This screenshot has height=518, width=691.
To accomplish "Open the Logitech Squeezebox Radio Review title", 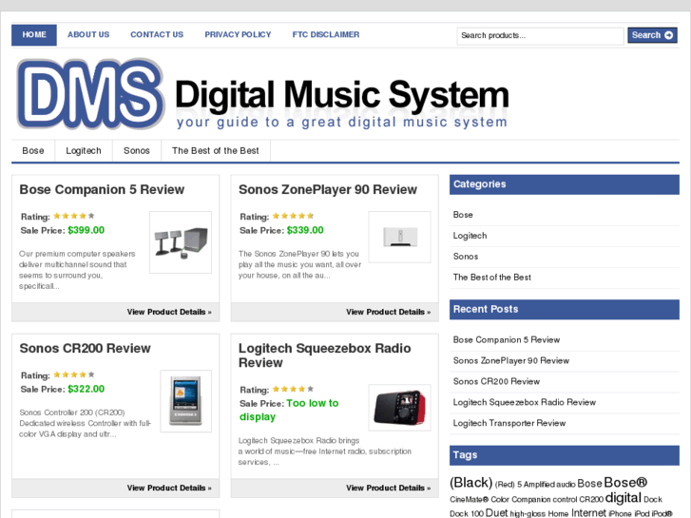I will (325, 355).
